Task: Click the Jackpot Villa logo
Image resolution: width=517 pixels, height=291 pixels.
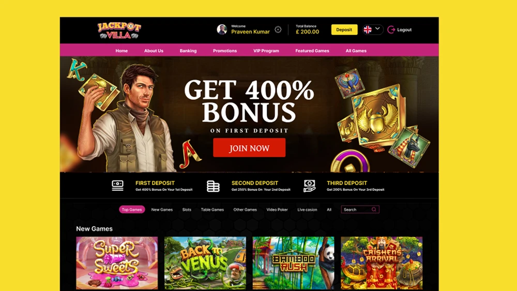Action: pos(119,30)
